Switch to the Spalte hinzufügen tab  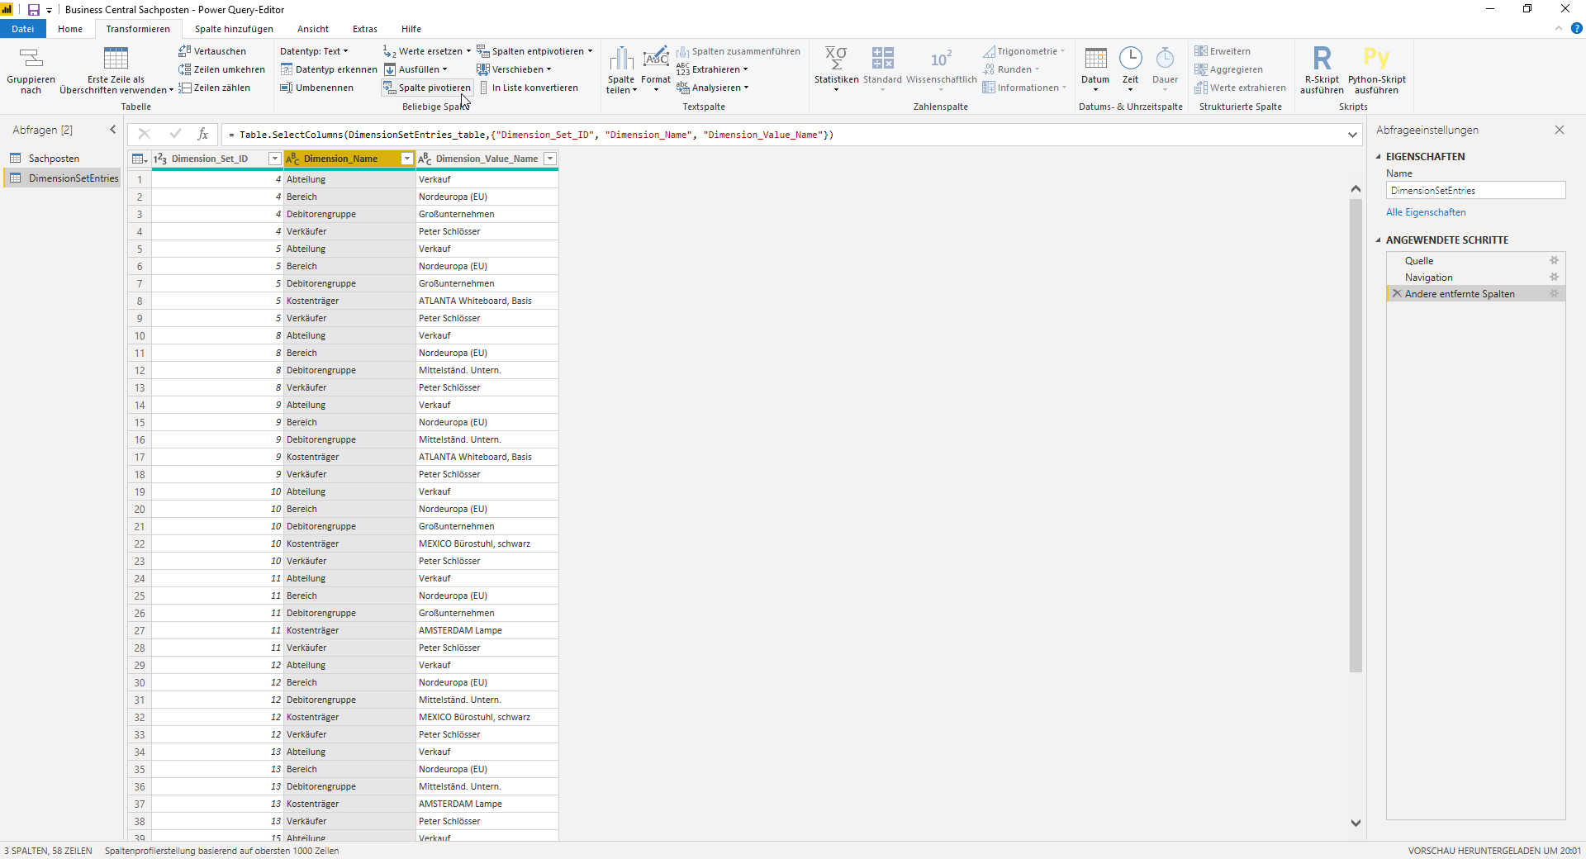point(234,29)
